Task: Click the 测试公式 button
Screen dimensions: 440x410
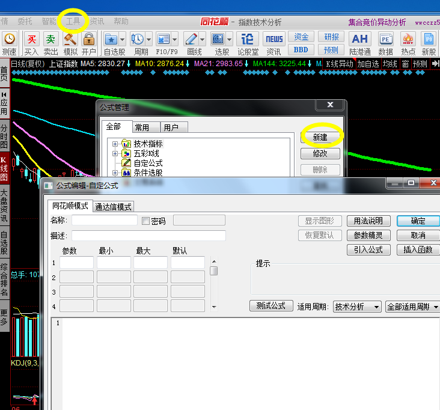Action: pyautogui.click(x=271, y=305)
